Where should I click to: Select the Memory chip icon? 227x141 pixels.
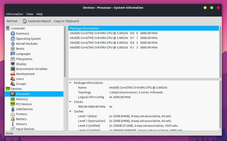click(13, 99)
